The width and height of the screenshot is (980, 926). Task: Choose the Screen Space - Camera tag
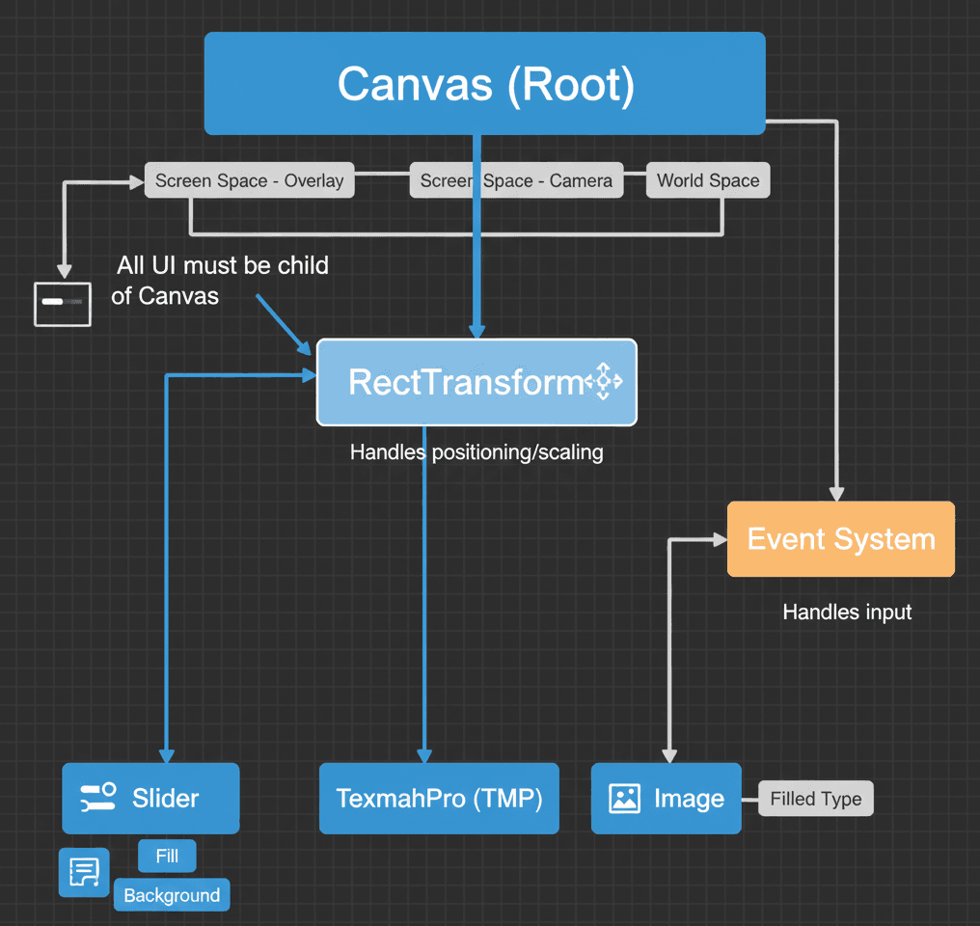(516, 180)
